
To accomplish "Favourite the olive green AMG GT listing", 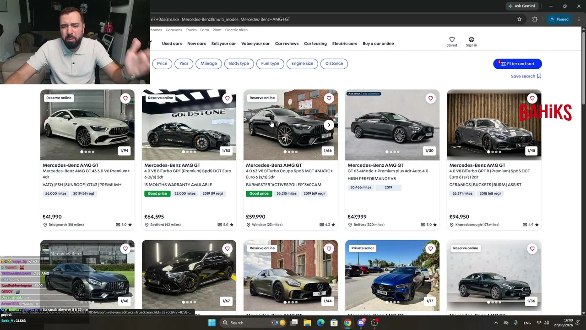I will [x=329, y=248].
